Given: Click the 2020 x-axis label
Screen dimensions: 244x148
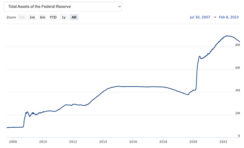Looking at the screenshot, I should pyautogui.click(x=193, y=141).
